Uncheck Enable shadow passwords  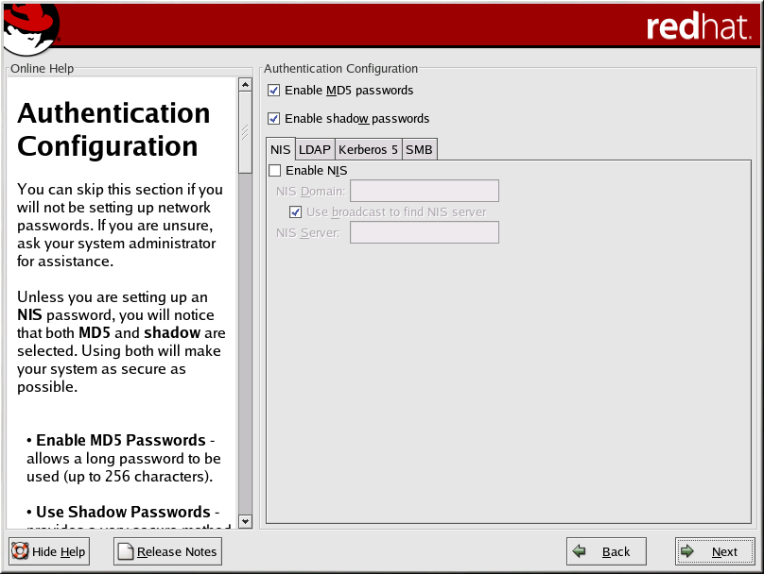(x=274, y=119)
